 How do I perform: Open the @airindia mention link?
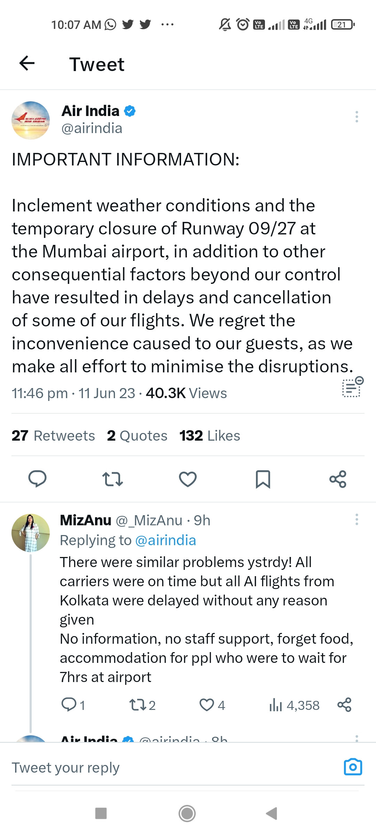point(165,540)
